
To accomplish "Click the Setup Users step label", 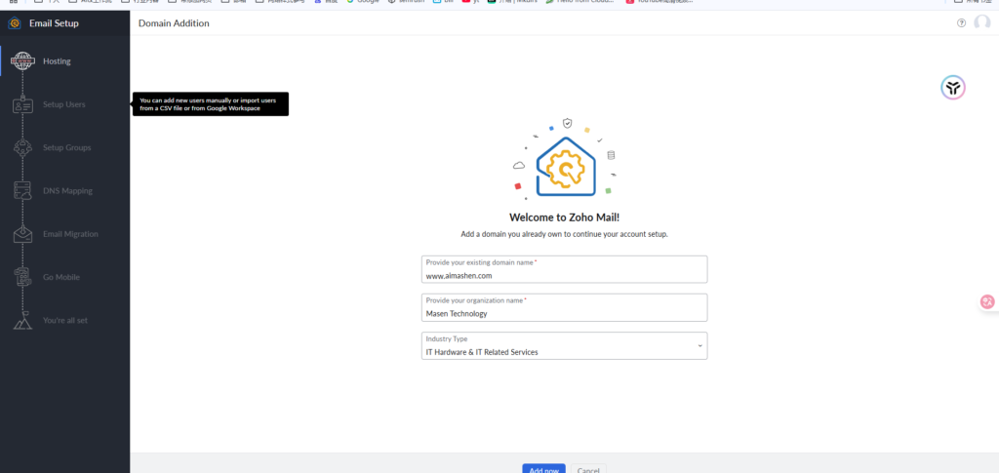I will [x=64, y=104].
